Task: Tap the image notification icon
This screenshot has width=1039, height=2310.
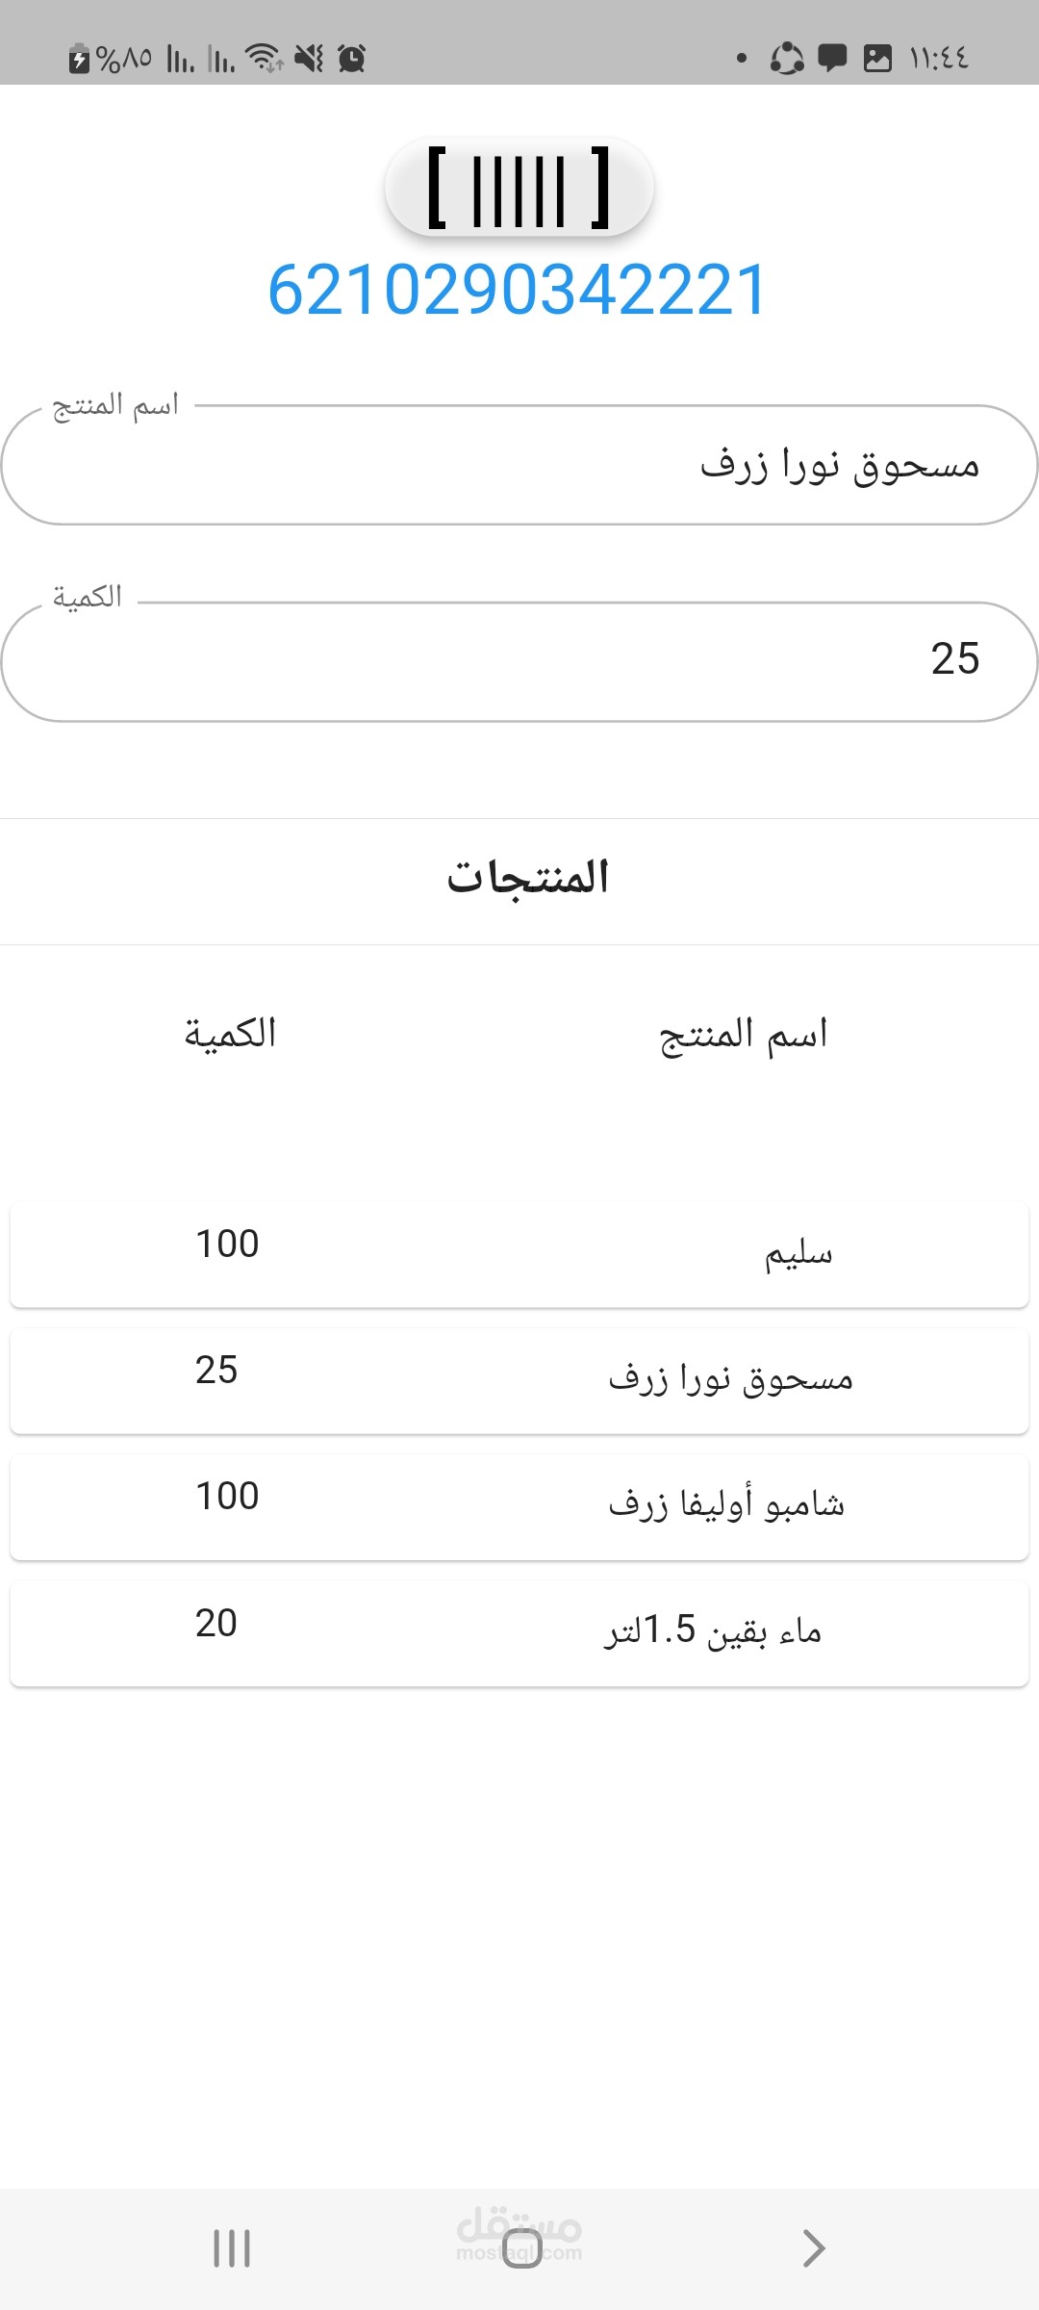Action: tap(877, 59)
